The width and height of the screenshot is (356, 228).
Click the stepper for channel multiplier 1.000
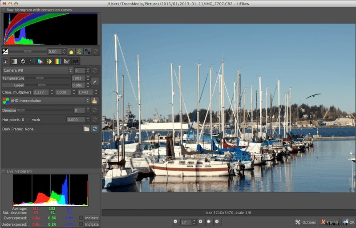pyautogui.click(x=74, y=92)
